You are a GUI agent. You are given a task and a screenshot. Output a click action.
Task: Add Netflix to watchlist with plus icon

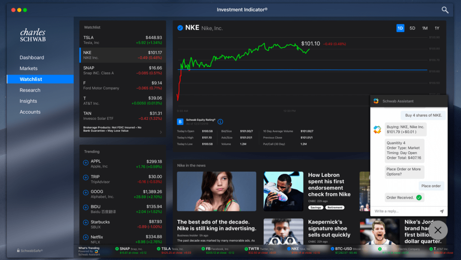click(86, 237)
